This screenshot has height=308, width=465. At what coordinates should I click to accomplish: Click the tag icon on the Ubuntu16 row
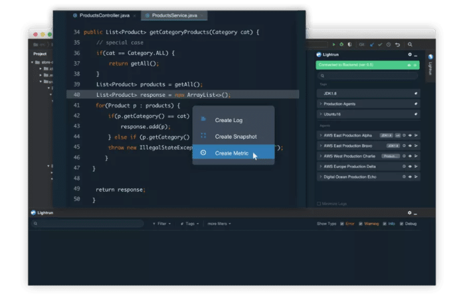pos(416,114)
